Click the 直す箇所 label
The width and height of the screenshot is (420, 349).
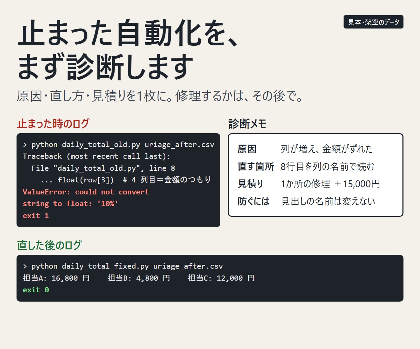coord(256,167)
